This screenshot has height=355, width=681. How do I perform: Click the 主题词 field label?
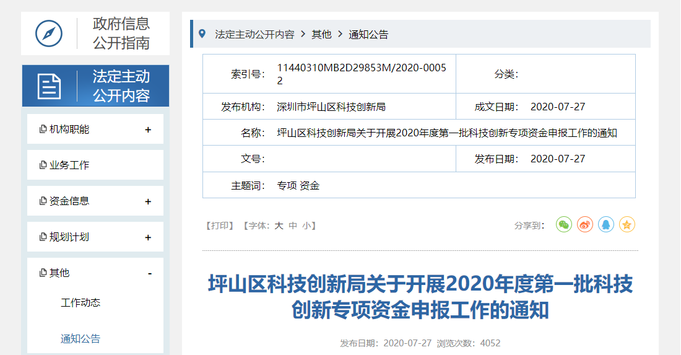248,185
